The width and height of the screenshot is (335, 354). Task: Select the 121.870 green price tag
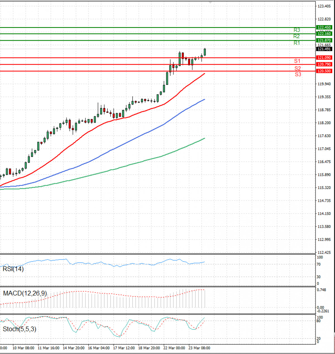tap(324, 40)
